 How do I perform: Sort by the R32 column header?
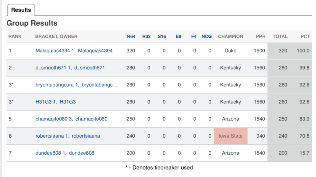[146, 36]
